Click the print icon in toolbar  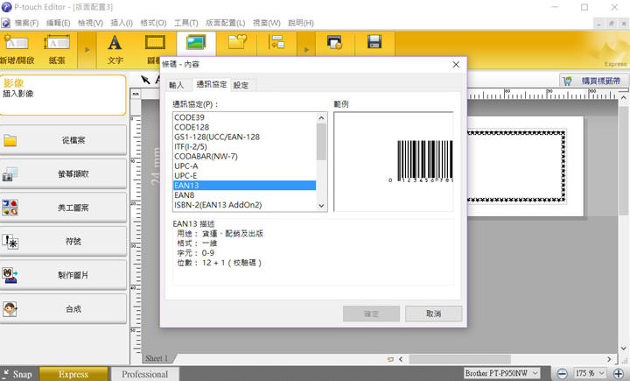pos(333,42)
